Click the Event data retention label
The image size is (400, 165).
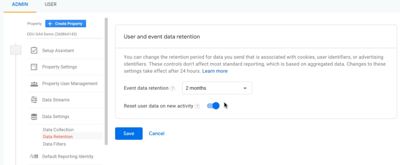(x=146, y=88)
